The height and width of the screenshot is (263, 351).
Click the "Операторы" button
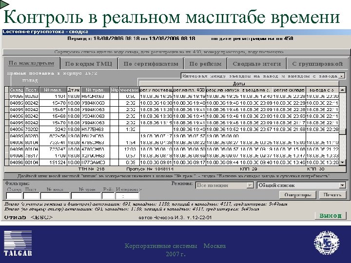pos(298,195)
